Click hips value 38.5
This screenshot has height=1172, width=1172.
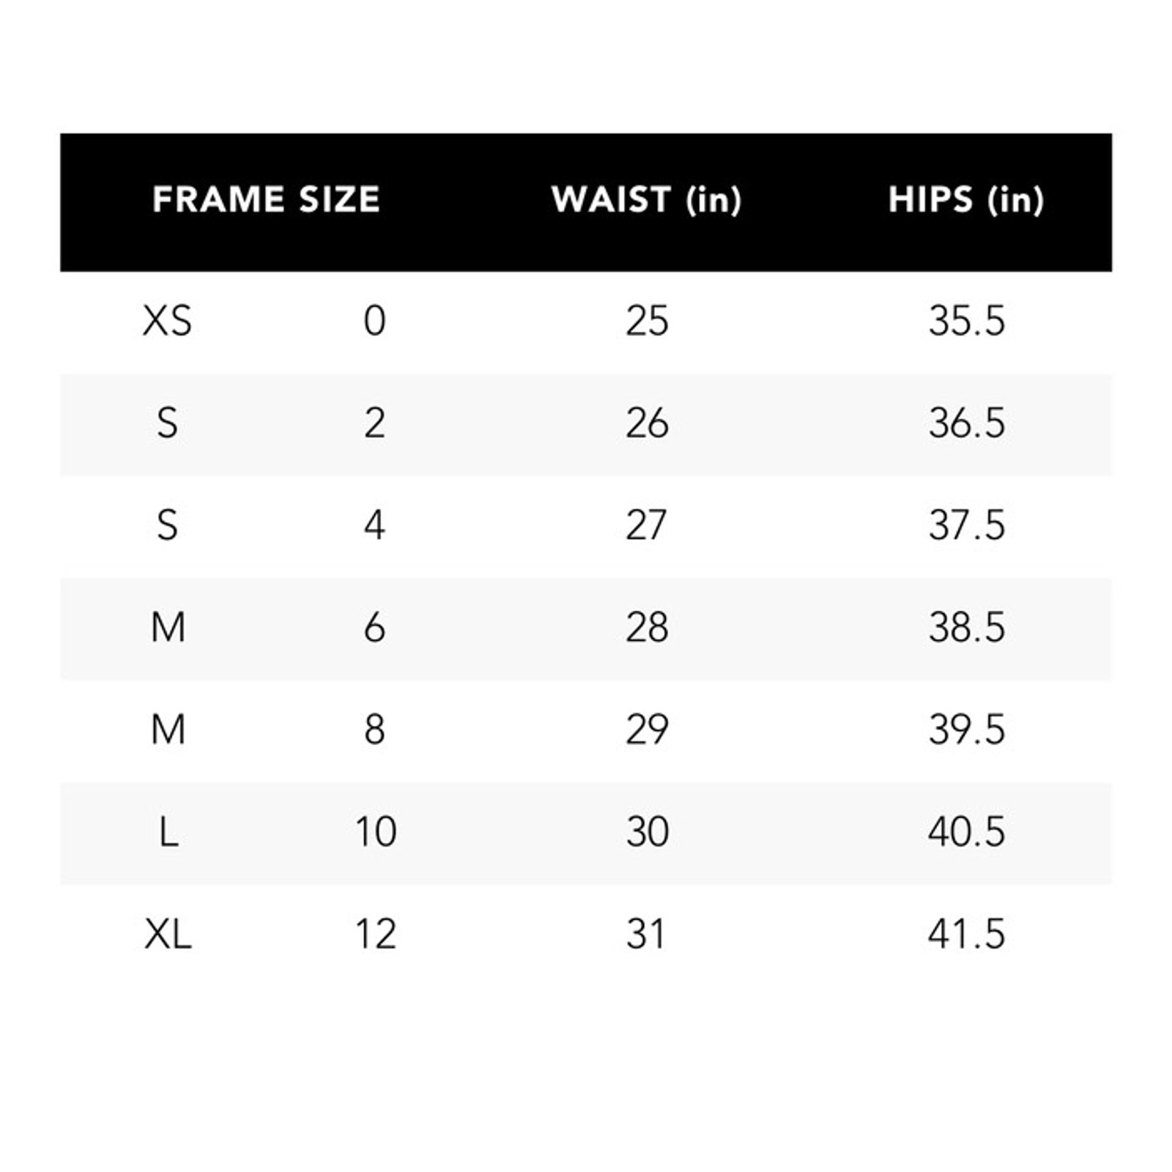967,628
